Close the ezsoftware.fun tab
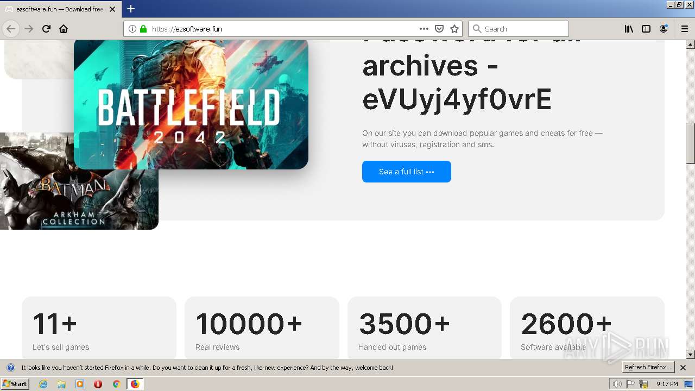Screen dimensions: 695x391 (x=112, y=9)
